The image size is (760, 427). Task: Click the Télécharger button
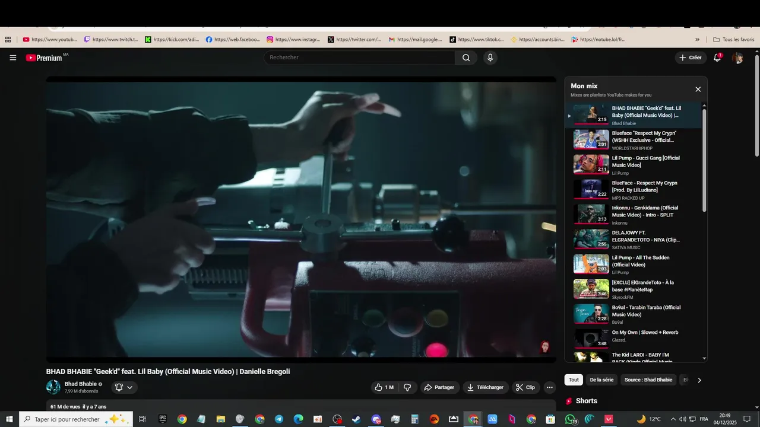tap(486, 387)
